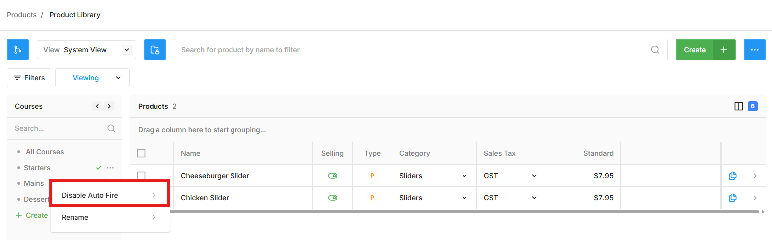The height and width of the screenshot is (240, 772).
Task: Copy the Cheeseburger Slider using duplicate icon
Action: point(732,176)
